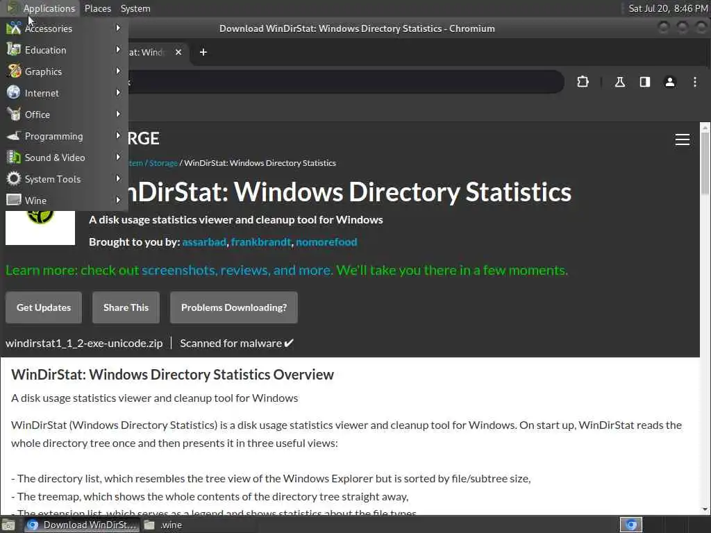This screenshot has width=711, height=533.
Task: Expand the Internet submenu arrow
Action: (x=118, y=92)
